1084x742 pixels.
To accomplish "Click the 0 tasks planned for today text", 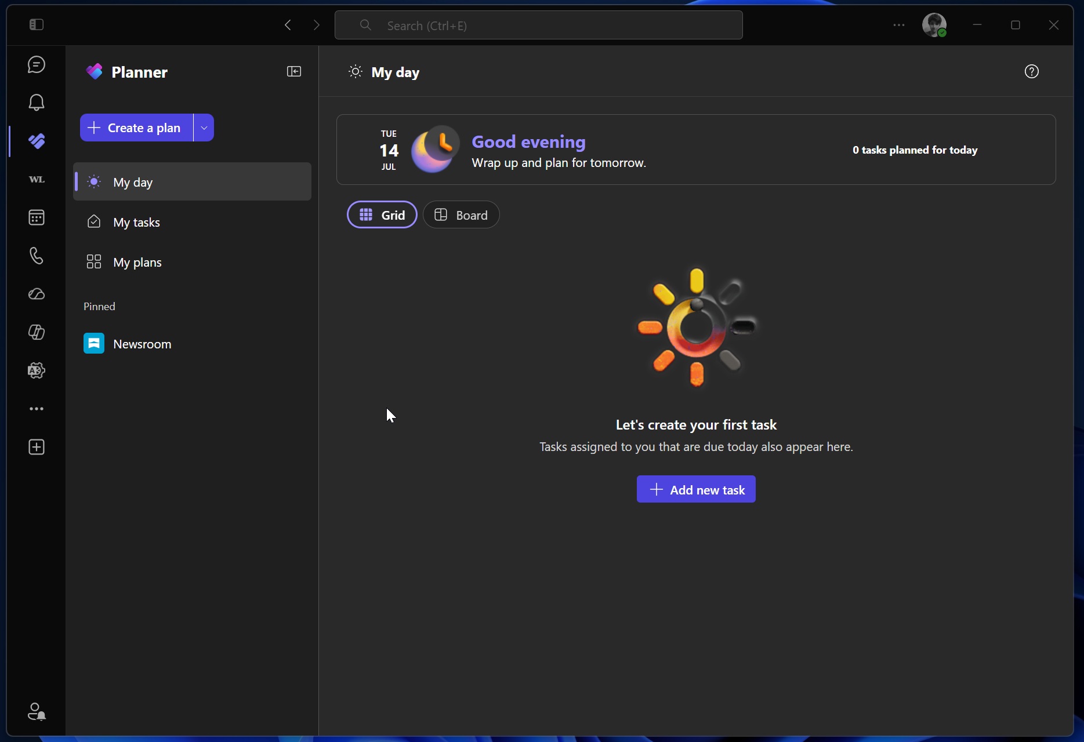I will point(915,150).
